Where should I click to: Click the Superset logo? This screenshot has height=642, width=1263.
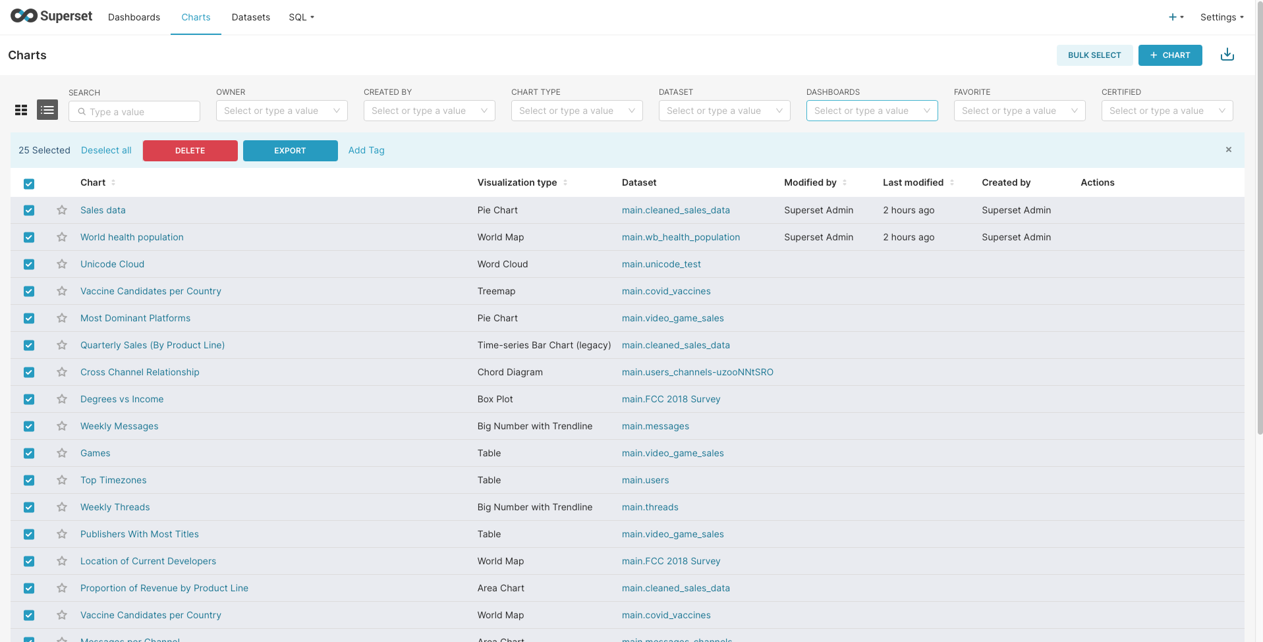tap(51, 16)
